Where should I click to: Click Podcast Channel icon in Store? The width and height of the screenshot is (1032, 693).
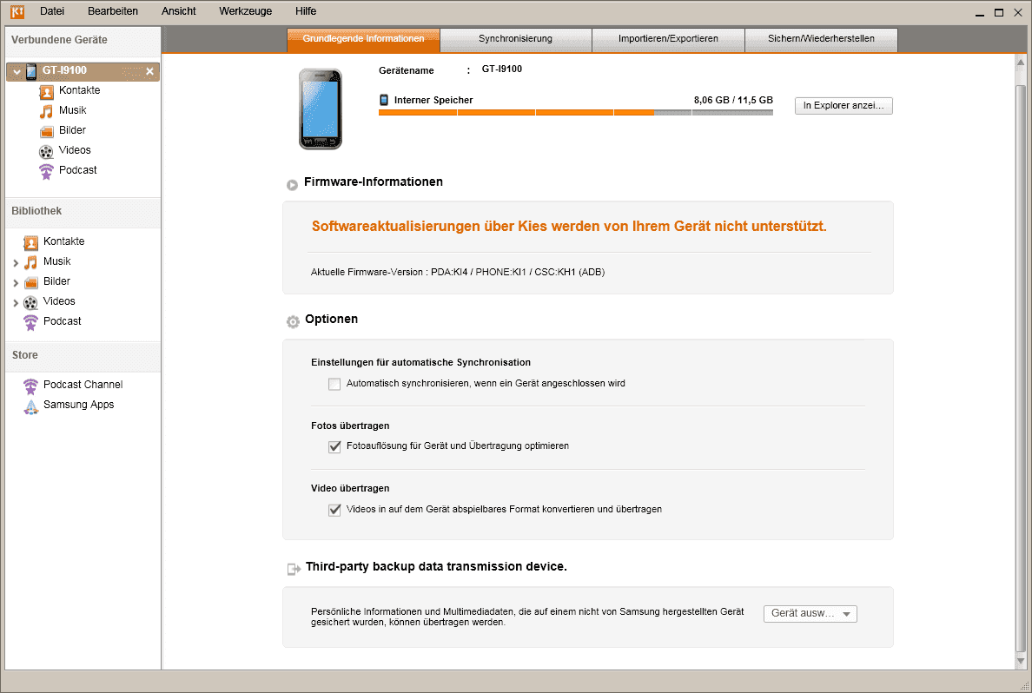[x=31, y=386]
